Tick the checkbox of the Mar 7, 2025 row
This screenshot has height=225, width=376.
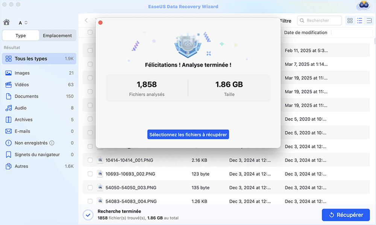tap(90, 64)
